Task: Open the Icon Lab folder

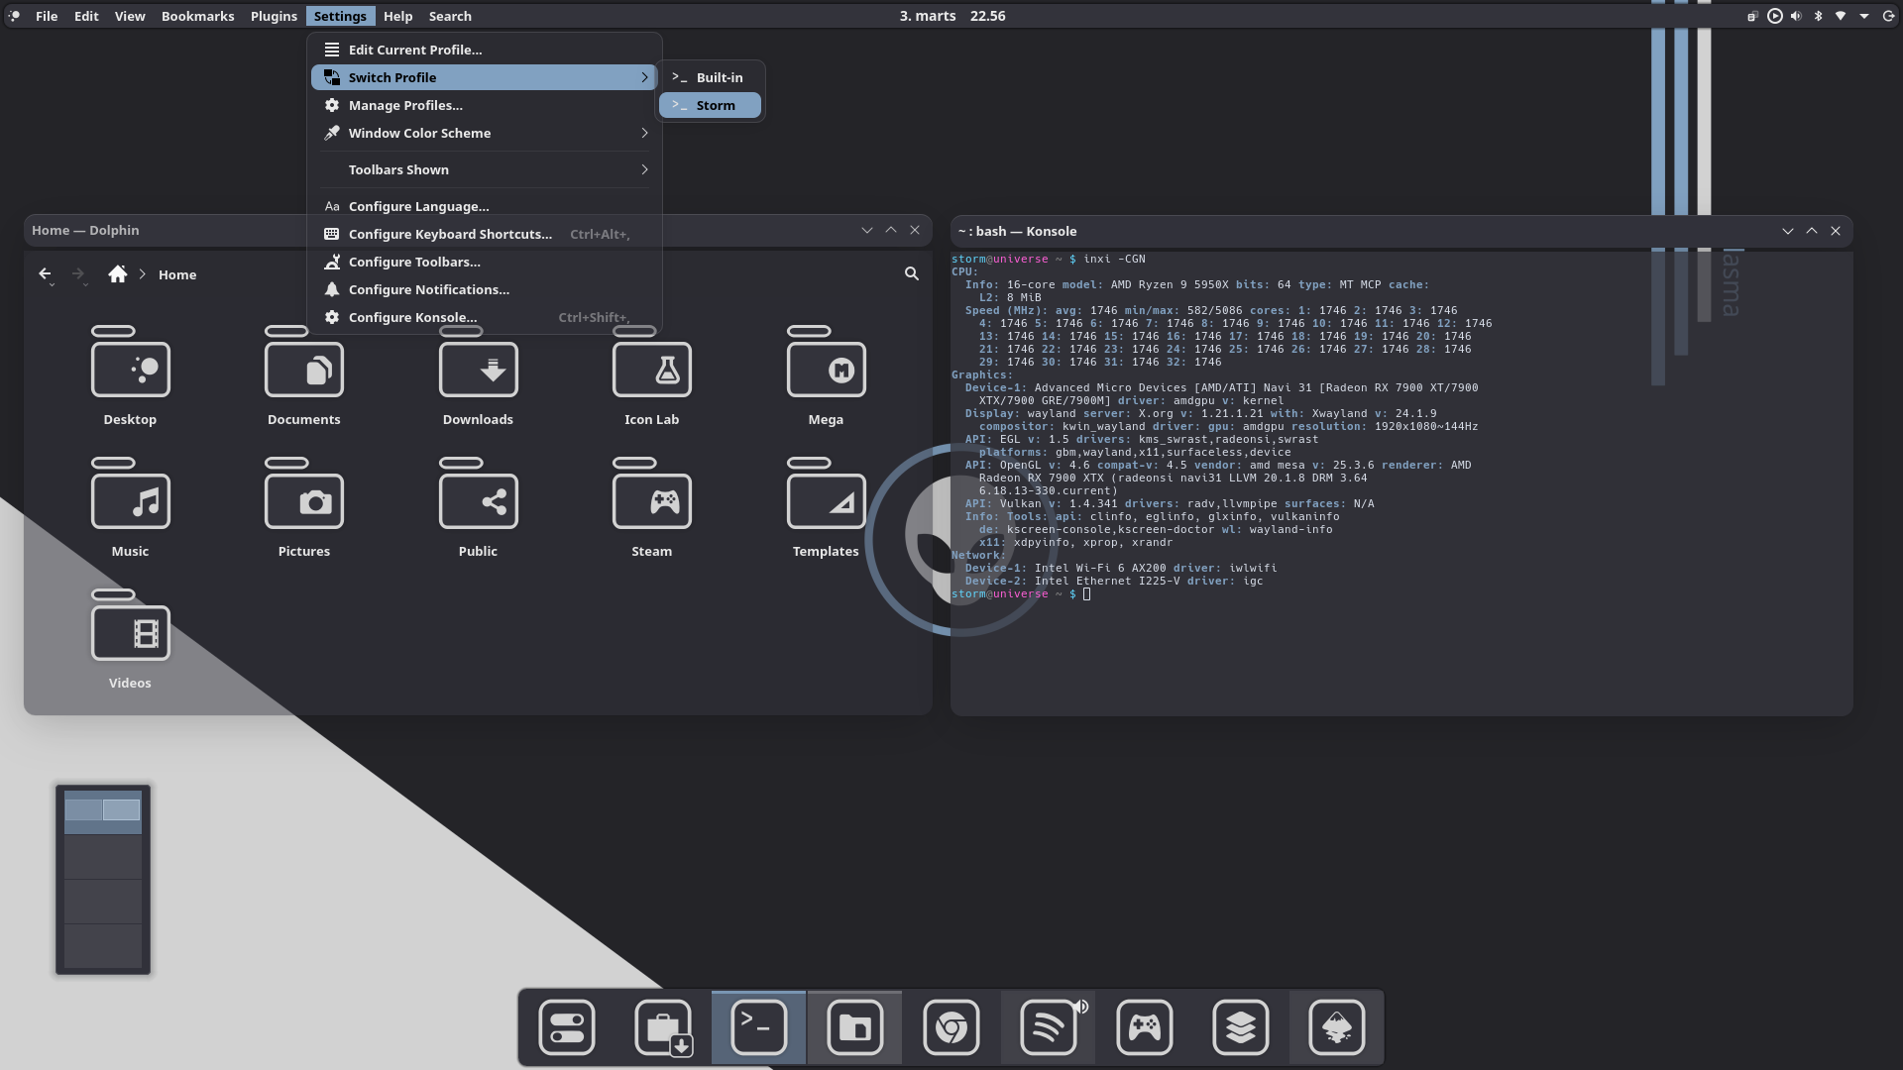Action: pos(651,372)
